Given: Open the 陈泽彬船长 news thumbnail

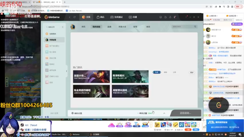Looking at the screenshot, I should (130, 77).
